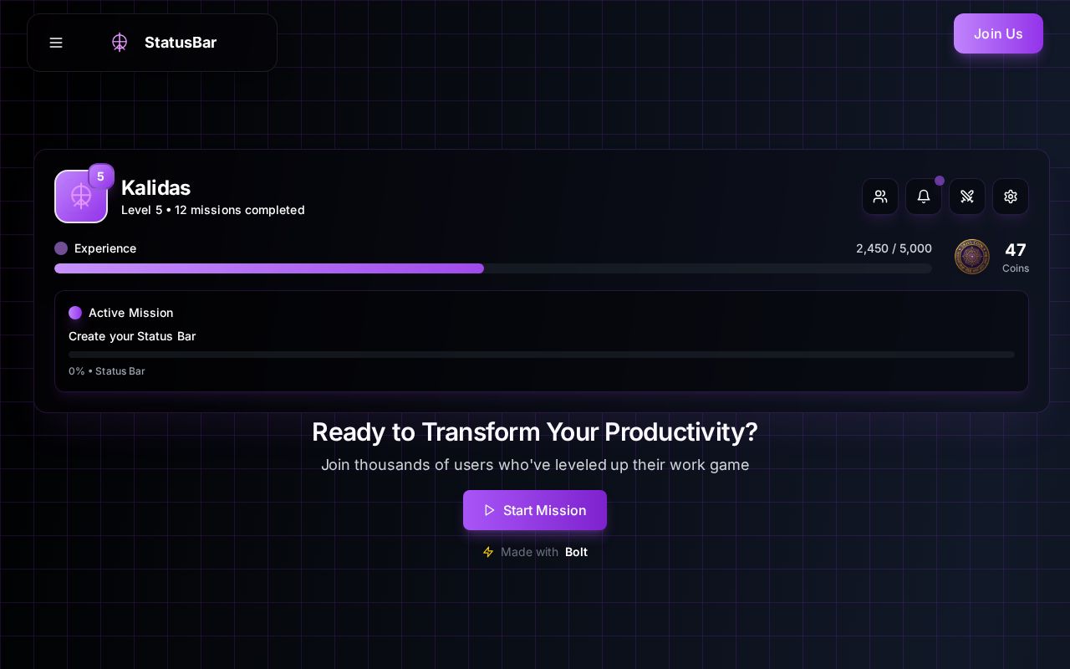This screenshot has height=669, width=1070.
Task: Click the '0% • Status Bar' label
Action: click(107, 371)
